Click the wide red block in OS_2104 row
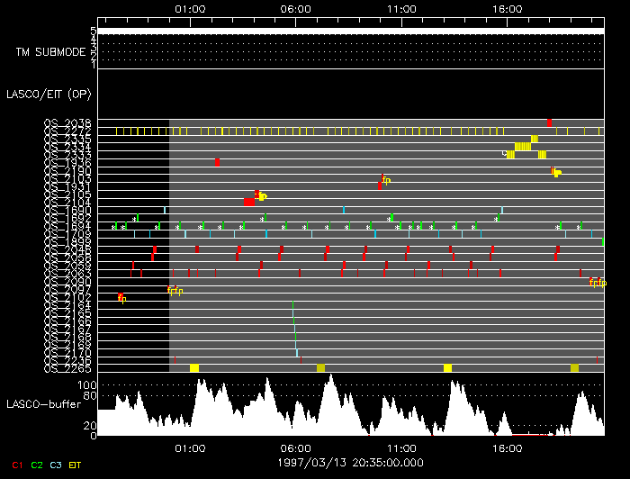The height and width of the screenshot is (479, 630). click(x=249, y=202)
